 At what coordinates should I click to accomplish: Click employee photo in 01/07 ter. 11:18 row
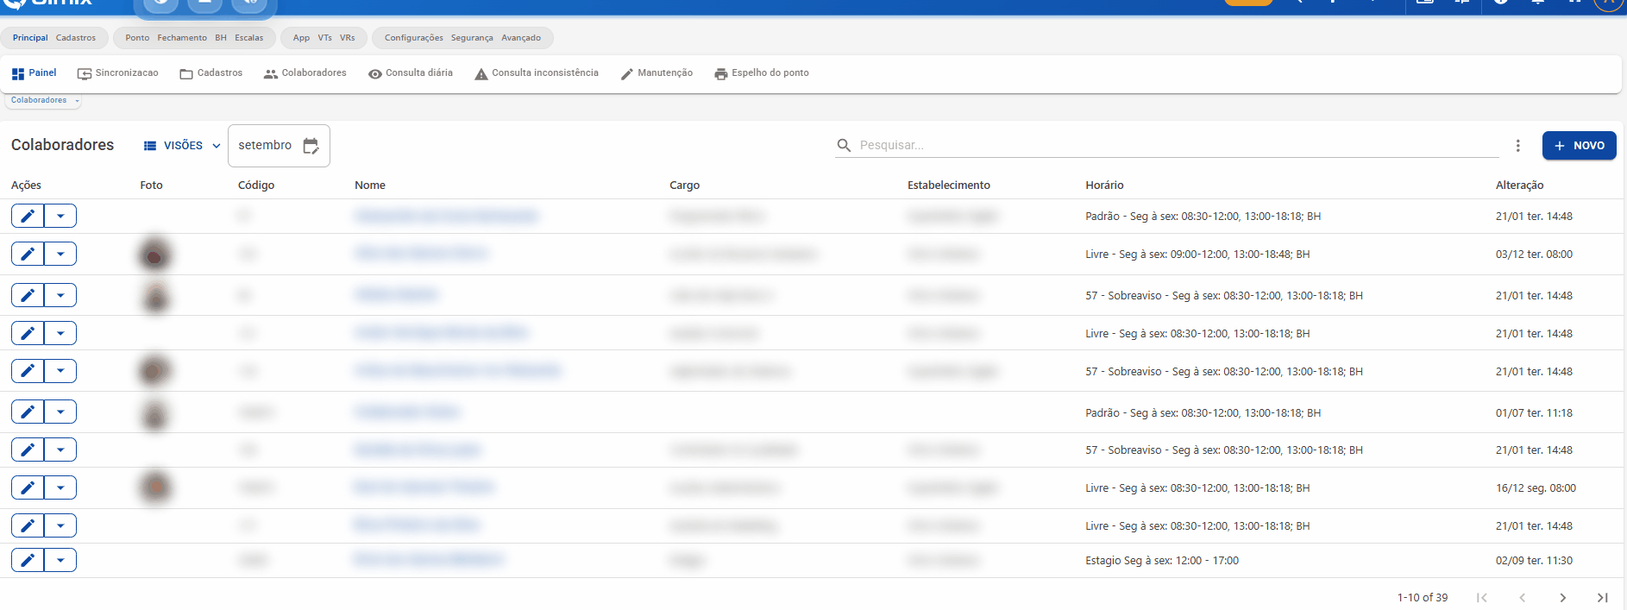[x=155, y=415]
